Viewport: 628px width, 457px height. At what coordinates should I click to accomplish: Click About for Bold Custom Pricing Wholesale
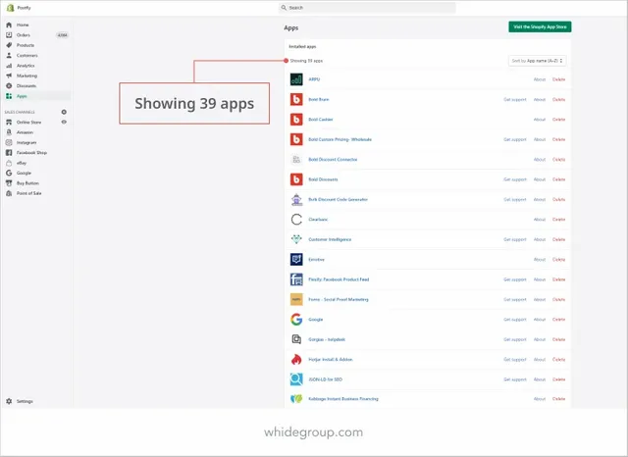(x=540, y=139)
